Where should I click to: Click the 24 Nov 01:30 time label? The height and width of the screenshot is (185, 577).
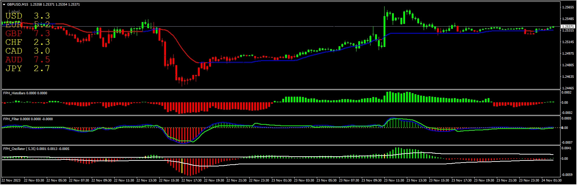[551, 180]
